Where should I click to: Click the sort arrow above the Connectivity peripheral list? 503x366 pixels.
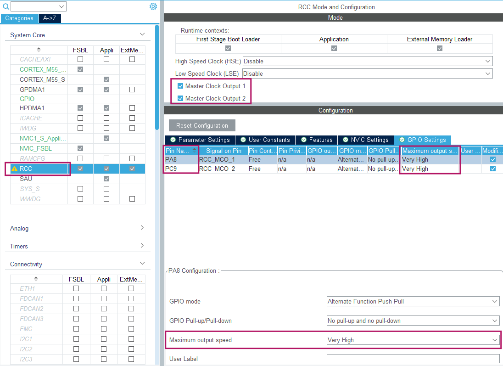click(x=36, y=279)
